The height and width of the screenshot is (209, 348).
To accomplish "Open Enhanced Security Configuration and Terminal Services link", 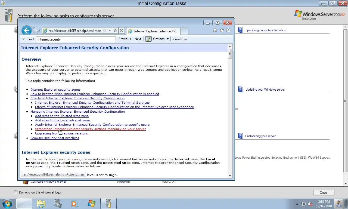I will click(92, 103).
